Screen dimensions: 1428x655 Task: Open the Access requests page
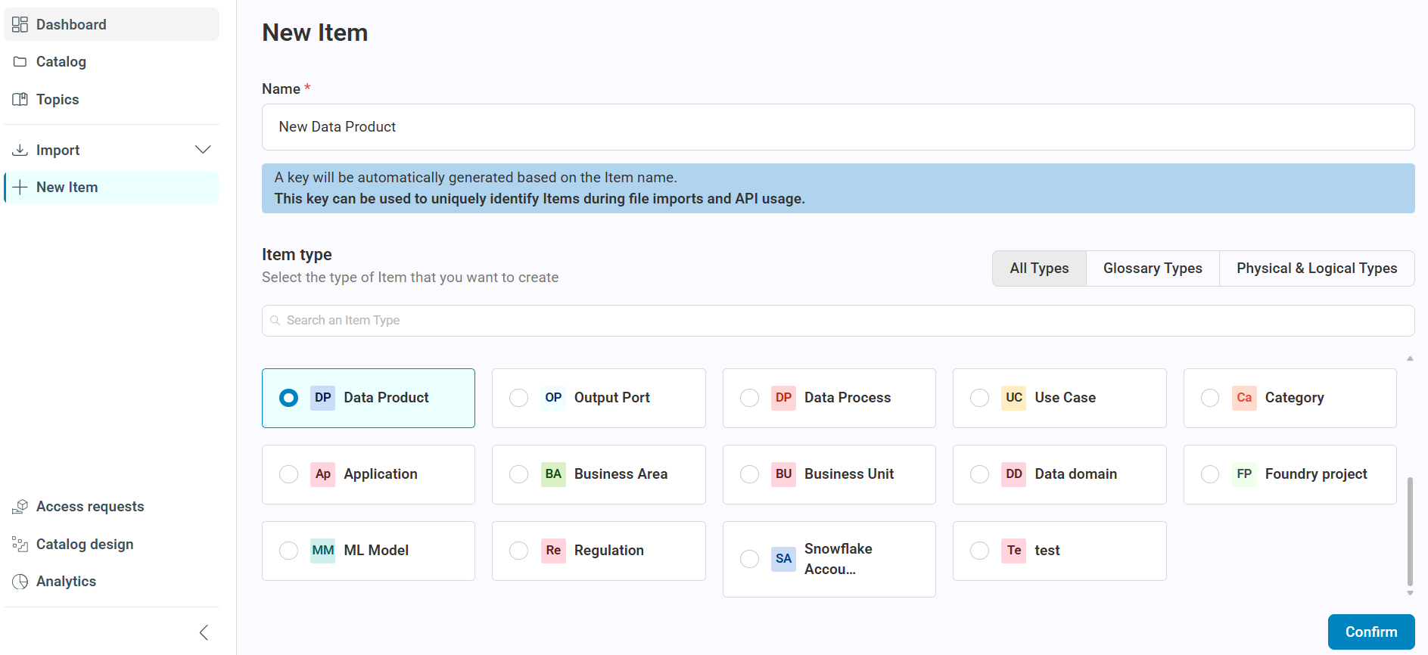112,507
